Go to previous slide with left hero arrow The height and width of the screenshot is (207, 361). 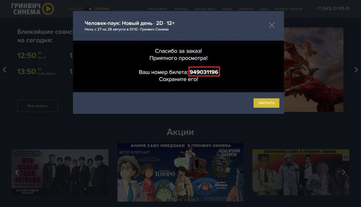click(4, 69)
